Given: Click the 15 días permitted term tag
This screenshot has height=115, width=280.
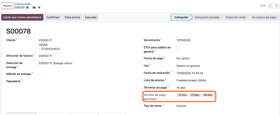Looking at the screenshot, I should (182, 95).
